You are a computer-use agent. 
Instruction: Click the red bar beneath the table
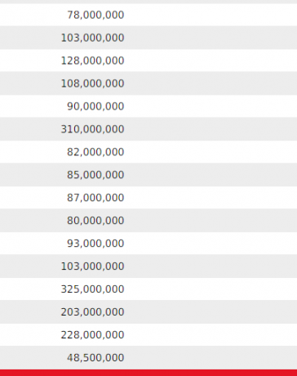click(x=148, y=373)
